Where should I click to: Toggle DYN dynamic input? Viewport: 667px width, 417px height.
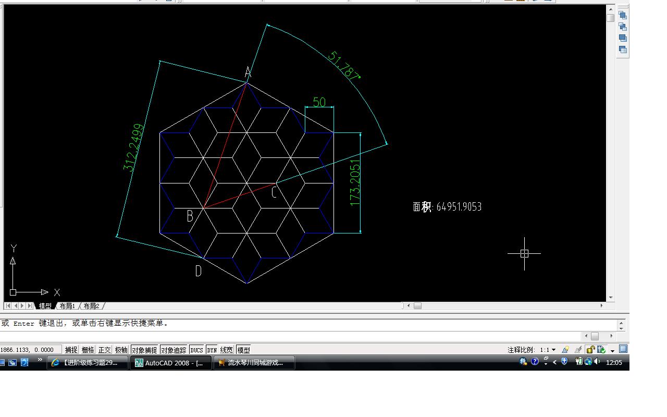(212, 350)
